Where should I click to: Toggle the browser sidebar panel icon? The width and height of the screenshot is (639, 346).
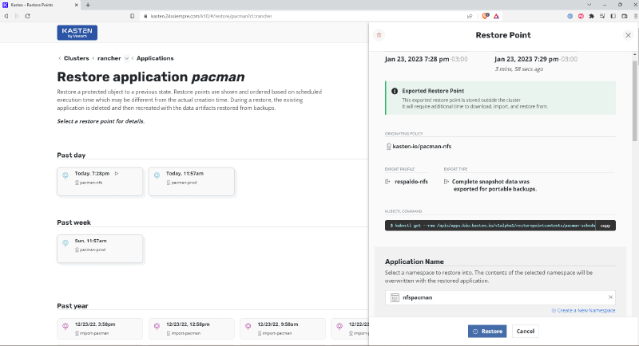coord(613,16)
